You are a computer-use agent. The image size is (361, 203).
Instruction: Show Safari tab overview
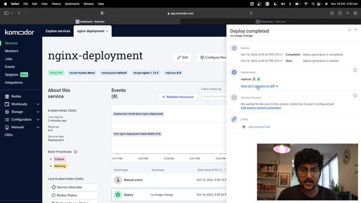355,13
